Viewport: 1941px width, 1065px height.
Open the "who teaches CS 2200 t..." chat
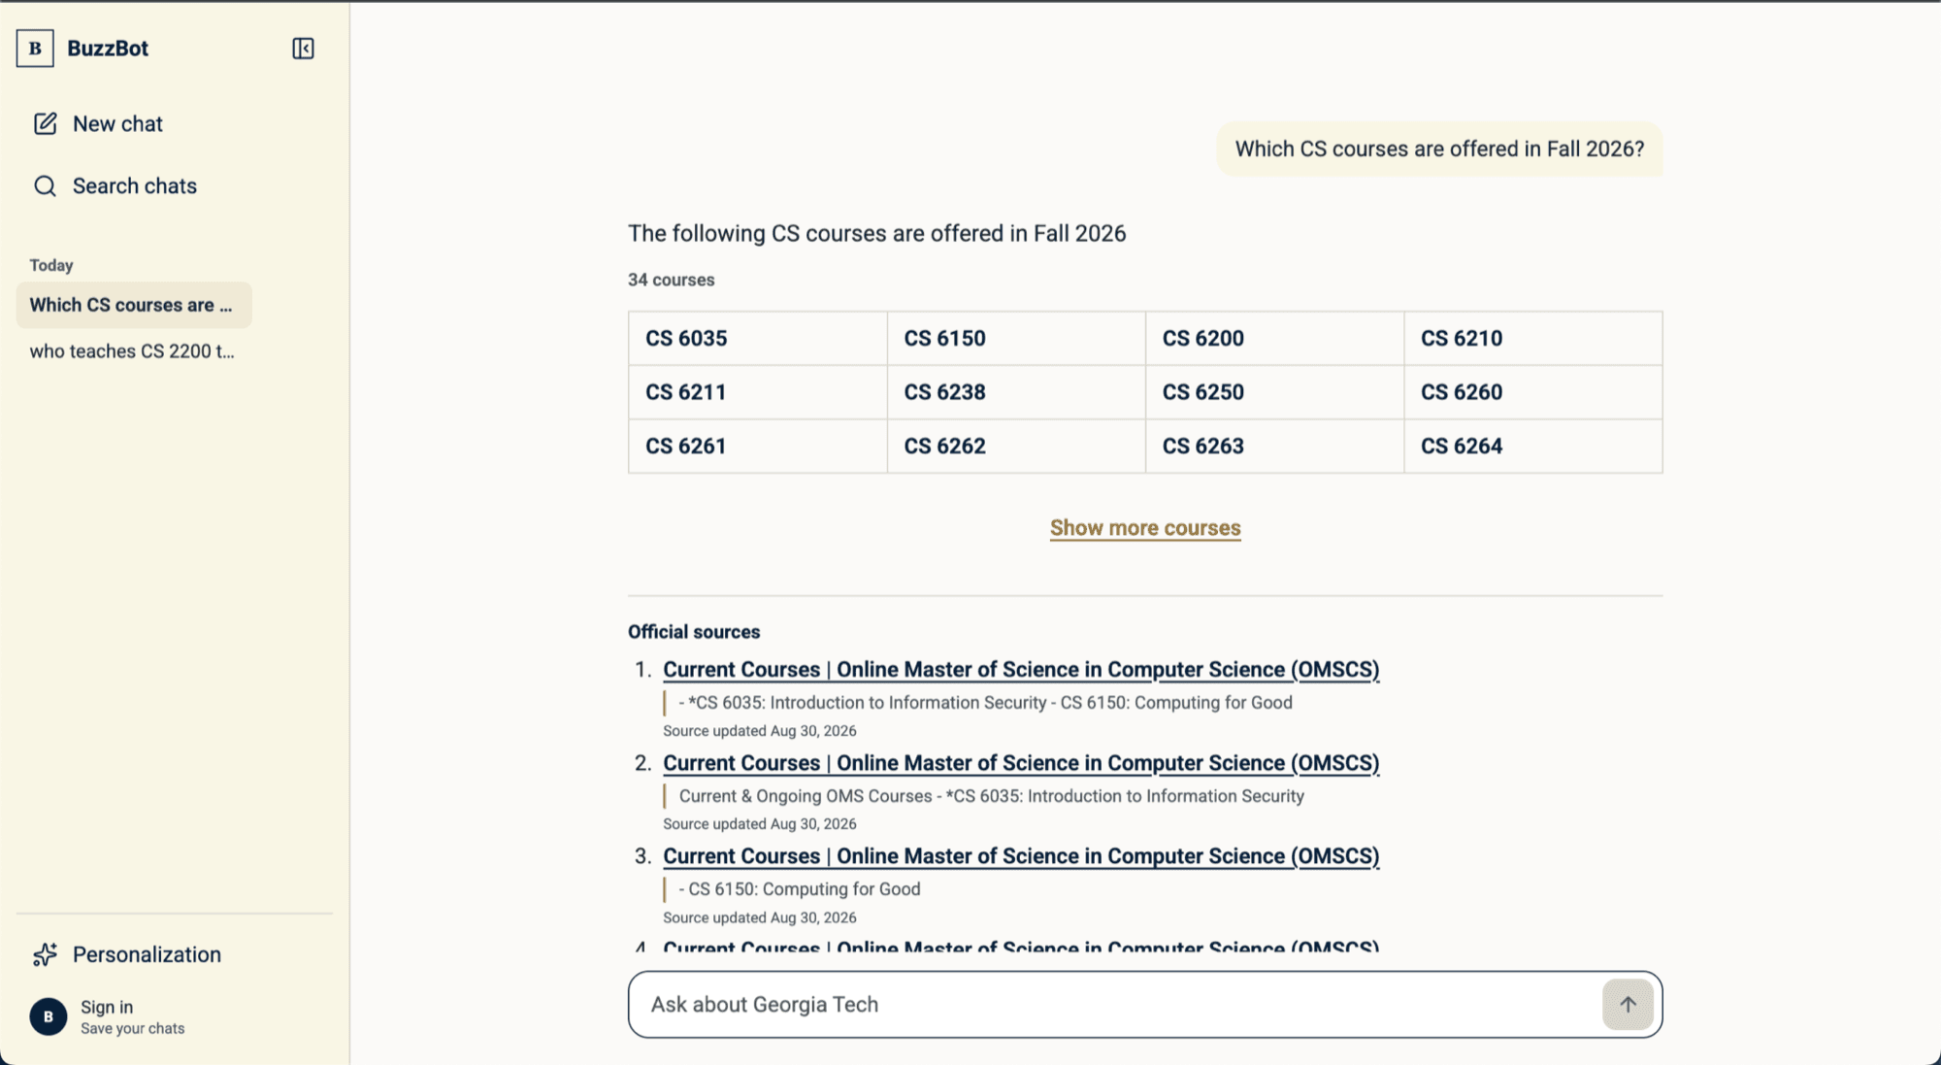click(x=134, y=351)
